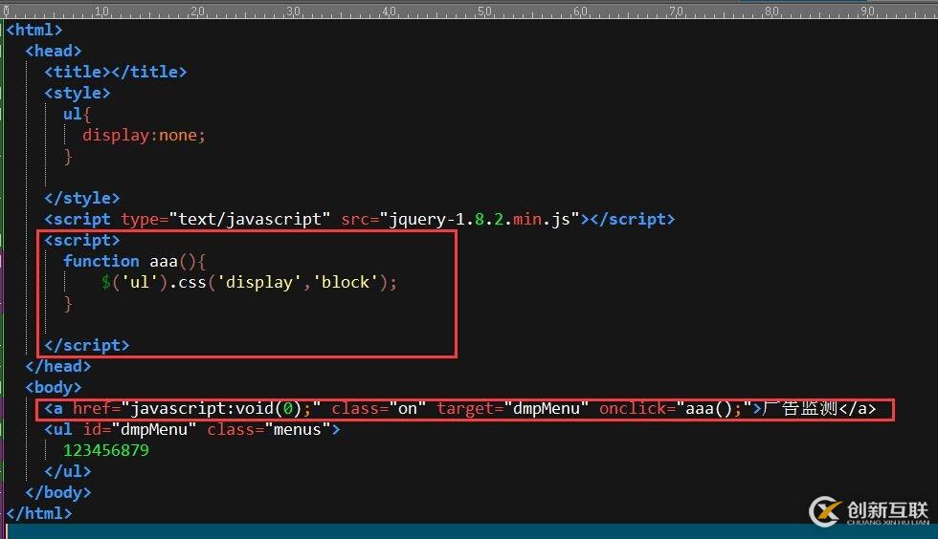
Task: Click the closing </head> tag
Action: 58,366
